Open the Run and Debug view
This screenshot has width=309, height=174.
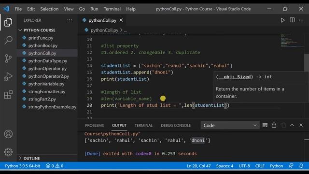(x=8, y=76)
